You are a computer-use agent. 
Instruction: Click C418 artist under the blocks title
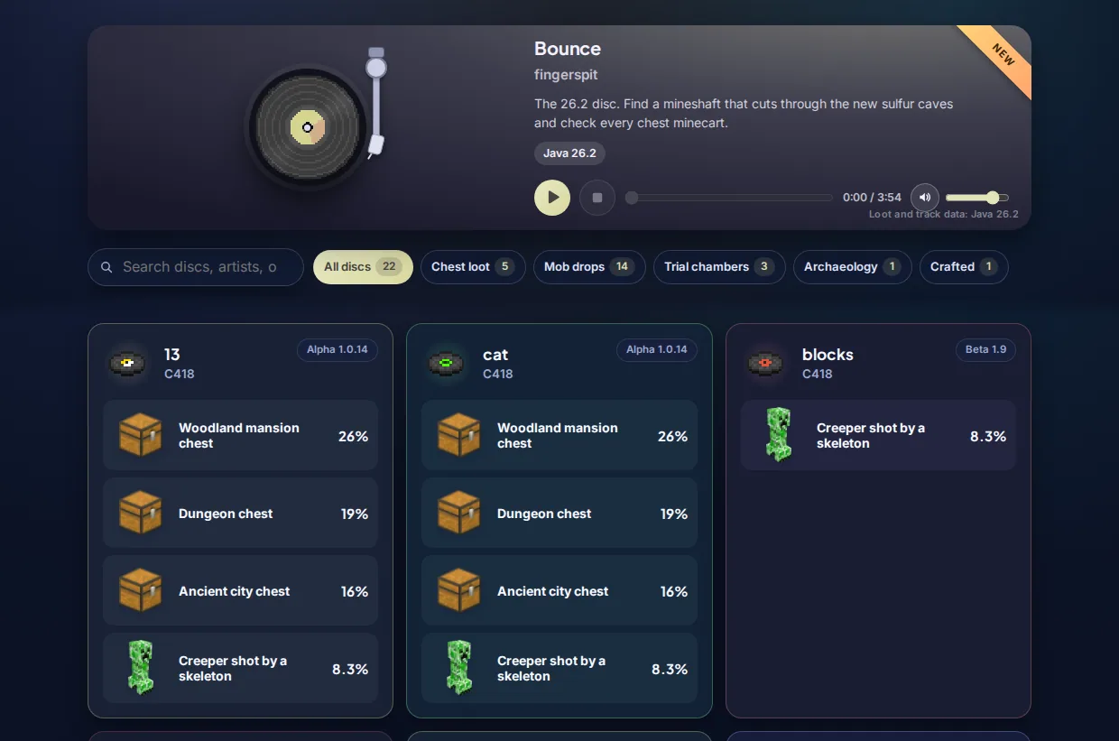click(818, 374)
